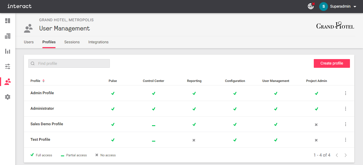Click Sales Demo Profile Project Admin cross
Viewport: 363px width, 165px height.
[316, 124]
